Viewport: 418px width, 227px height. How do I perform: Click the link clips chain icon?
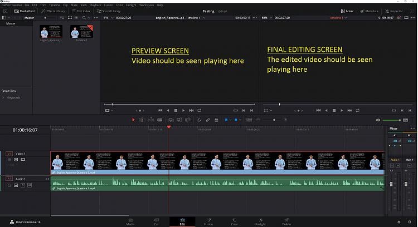[208, 120]
